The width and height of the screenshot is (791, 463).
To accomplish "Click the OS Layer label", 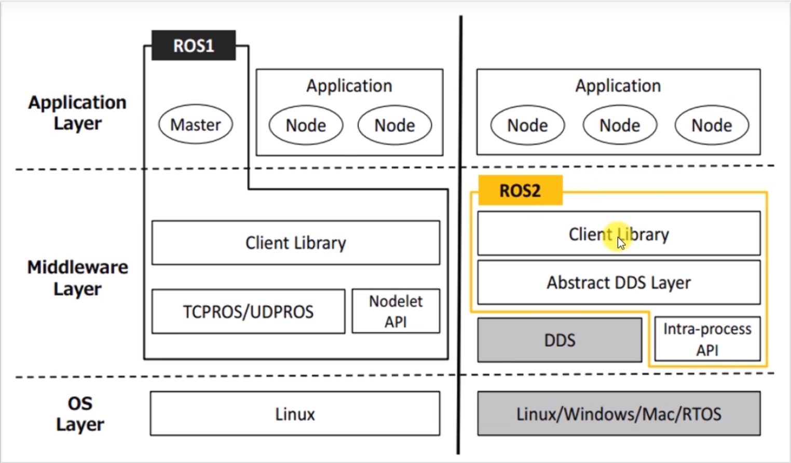I will (80, 413).
